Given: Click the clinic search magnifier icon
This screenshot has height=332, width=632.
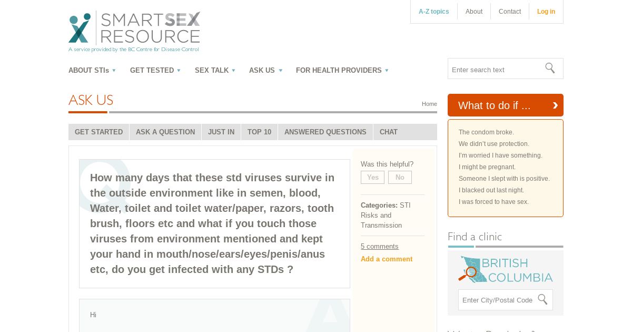Looking at the screenshot, I should pos(542,300).
